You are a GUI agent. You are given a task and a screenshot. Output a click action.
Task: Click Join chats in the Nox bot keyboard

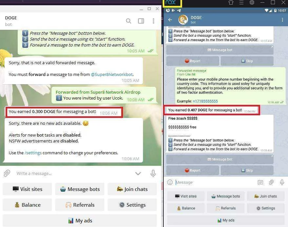(266, 196)
